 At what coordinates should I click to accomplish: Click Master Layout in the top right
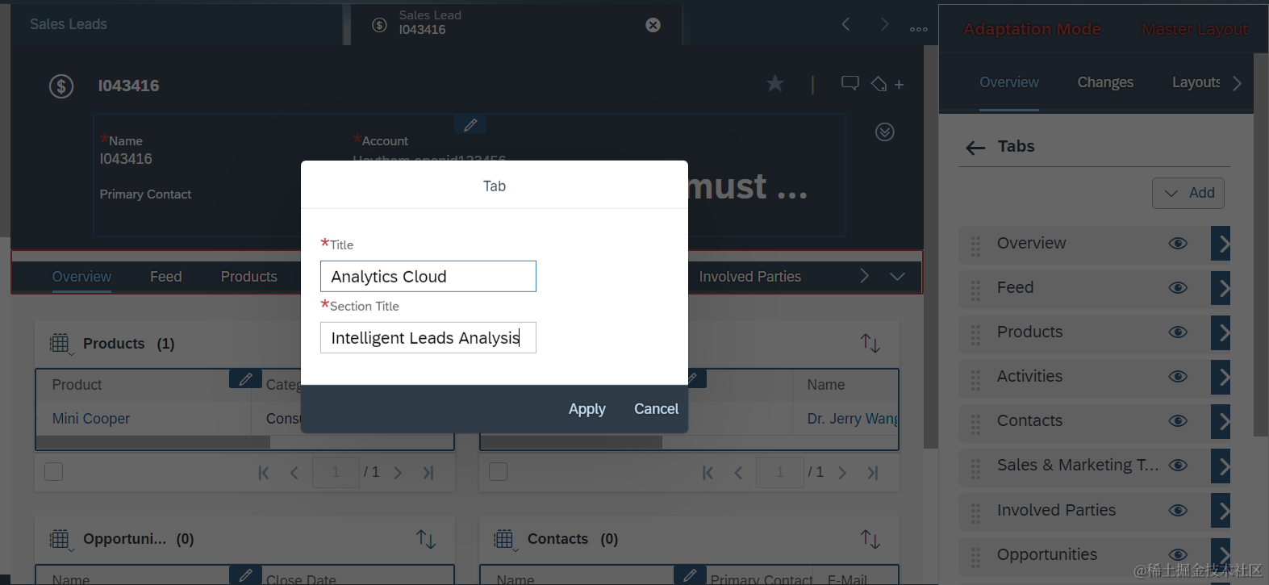point(1195,29)
